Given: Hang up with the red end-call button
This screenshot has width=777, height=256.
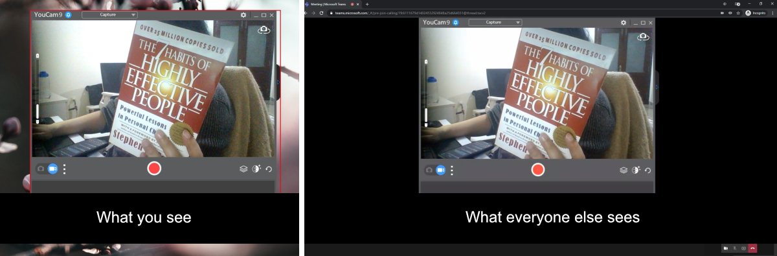Looking at the screenshot, I should [752, 248].
